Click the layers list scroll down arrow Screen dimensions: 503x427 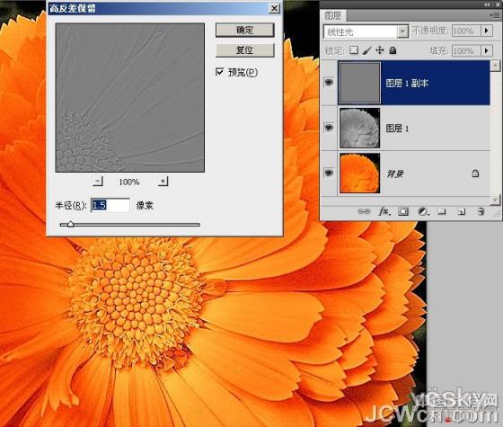(x=495, y=200)
